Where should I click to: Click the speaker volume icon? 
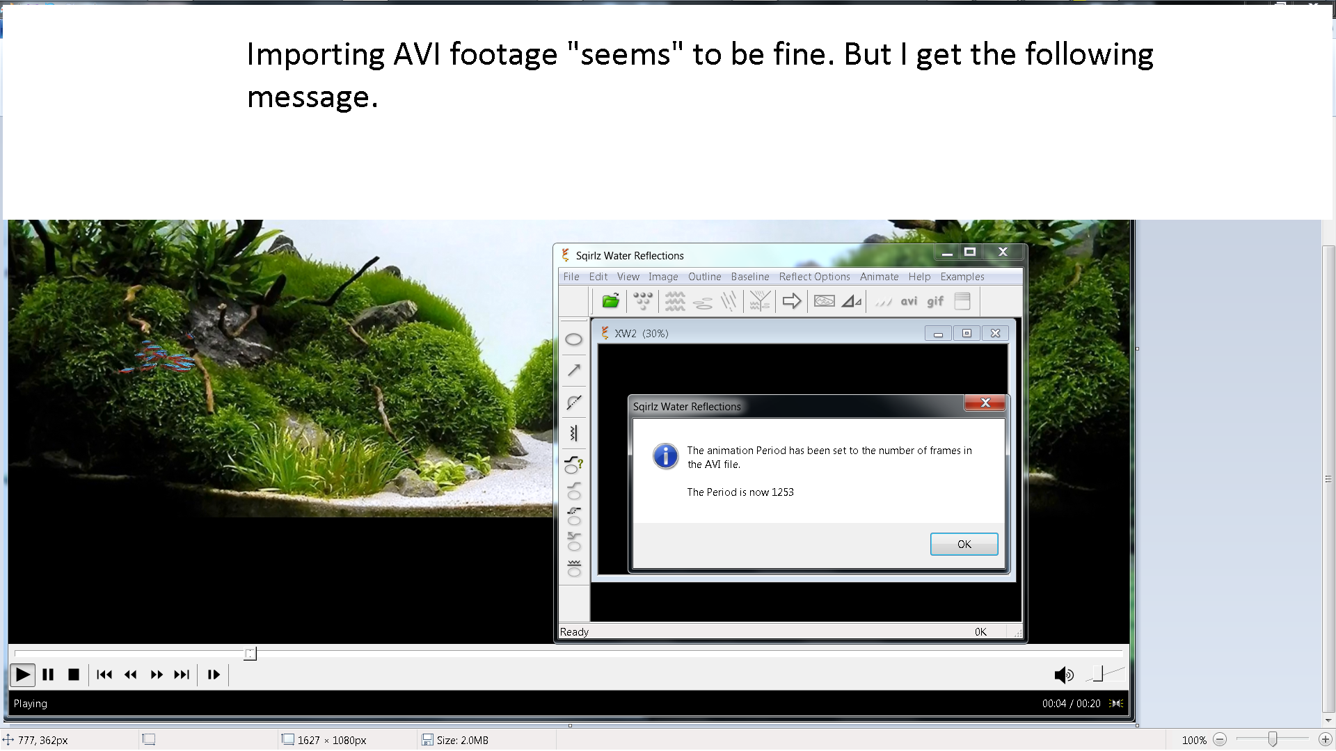pyautogui.click(x=1063, y=675)
